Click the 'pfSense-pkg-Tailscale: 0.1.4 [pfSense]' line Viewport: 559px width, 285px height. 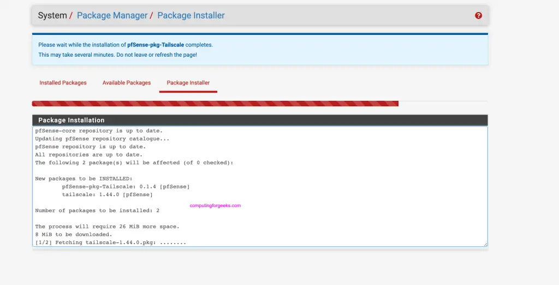click(126, 186)
